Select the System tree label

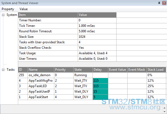click(x=12, y=15)
